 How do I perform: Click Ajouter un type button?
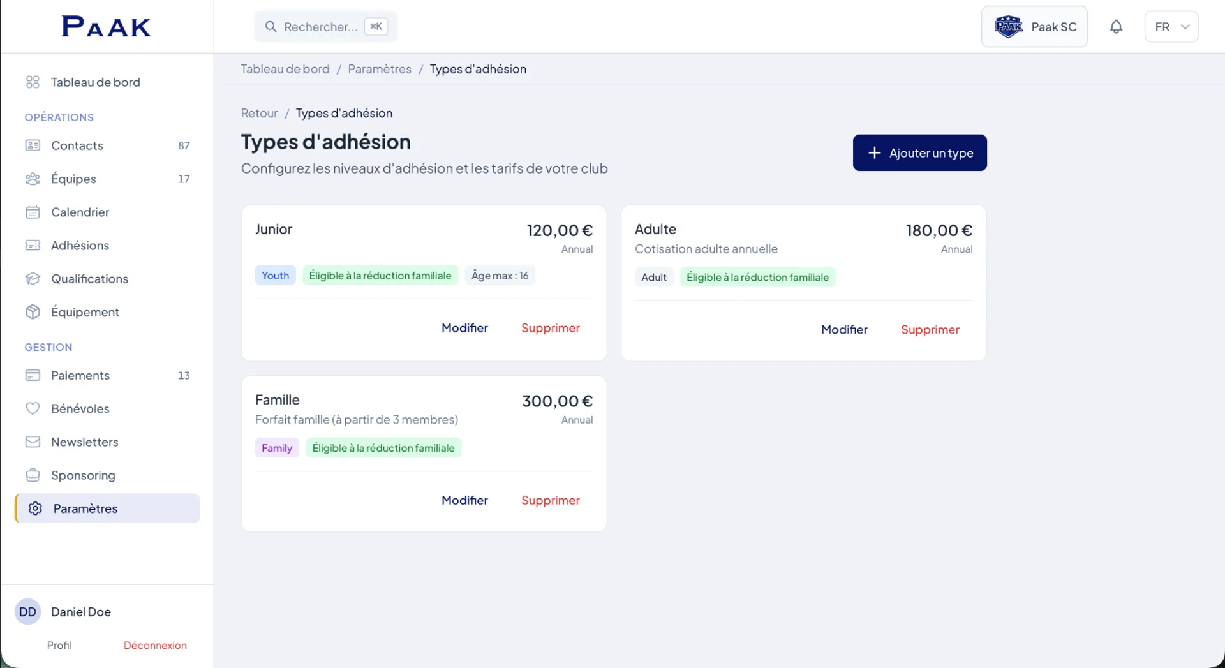(919, 152)
